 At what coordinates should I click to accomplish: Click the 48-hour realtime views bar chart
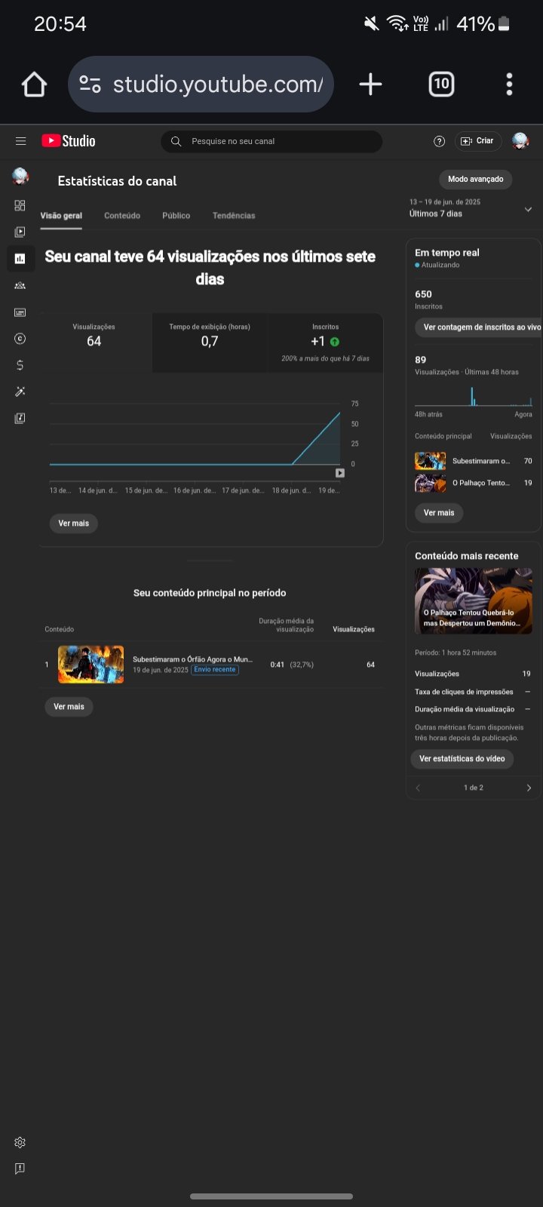tap(474, 396)
